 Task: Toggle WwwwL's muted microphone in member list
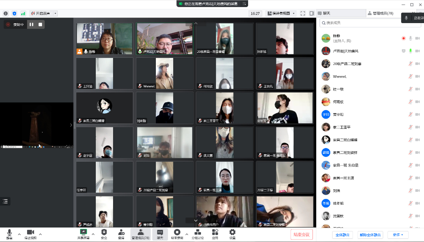tap(410, 76)
